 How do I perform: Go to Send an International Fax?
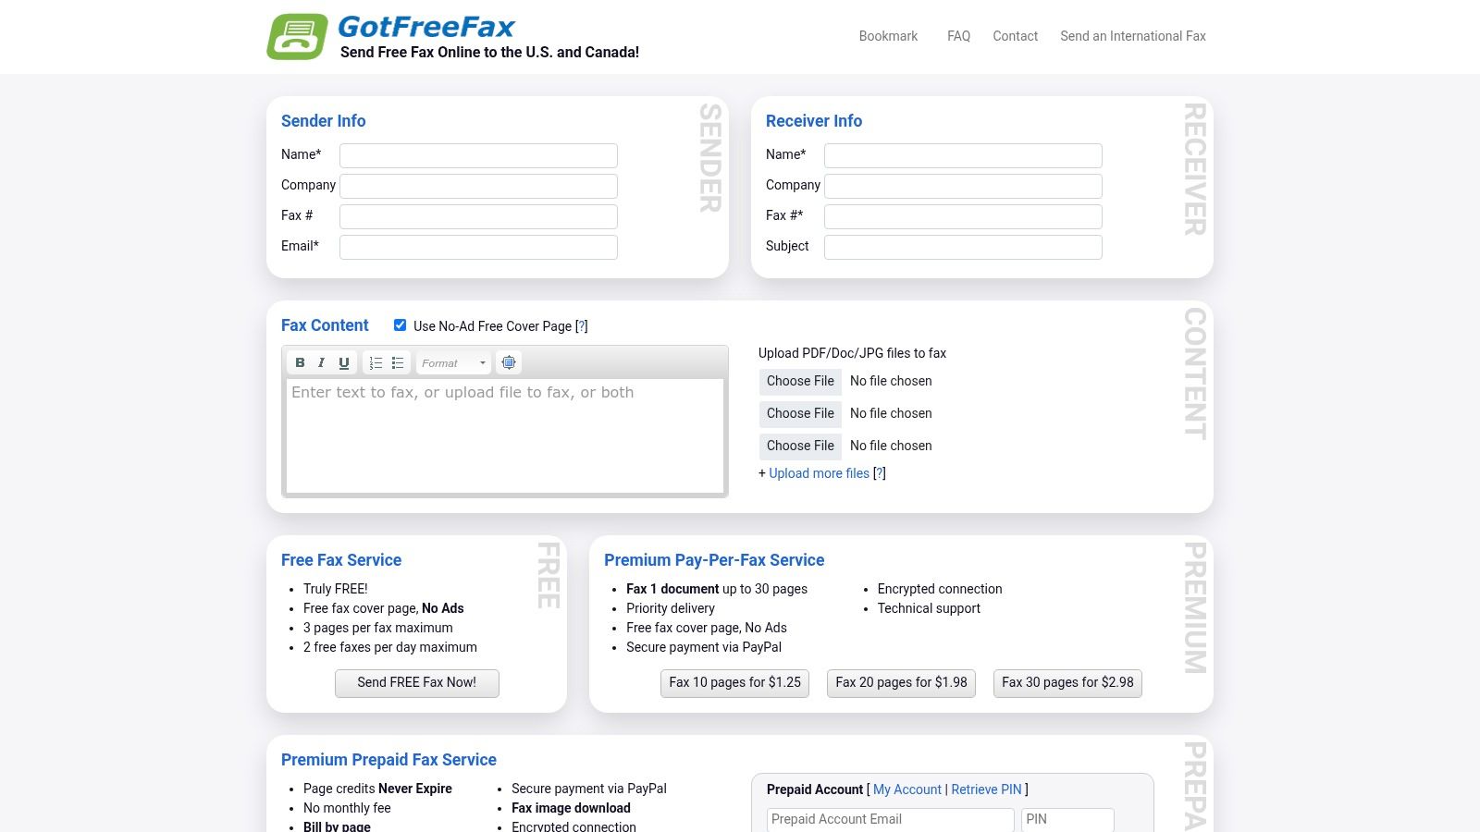pyautogui.click(x=1133, y=36)
